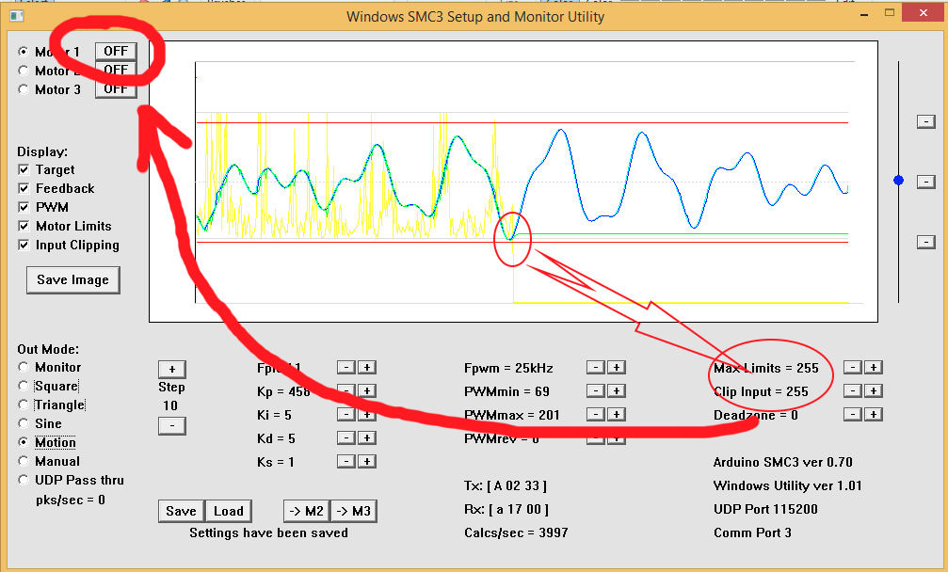The height and width of the screenshot is (572, 948).
Task: Click the Load settings button
Action: [x=229, y=511]
